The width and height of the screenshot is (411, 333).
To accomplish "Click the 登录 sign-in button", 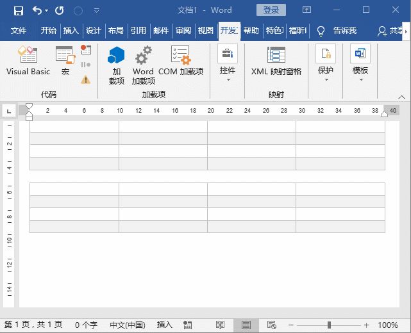I will 271,10.
